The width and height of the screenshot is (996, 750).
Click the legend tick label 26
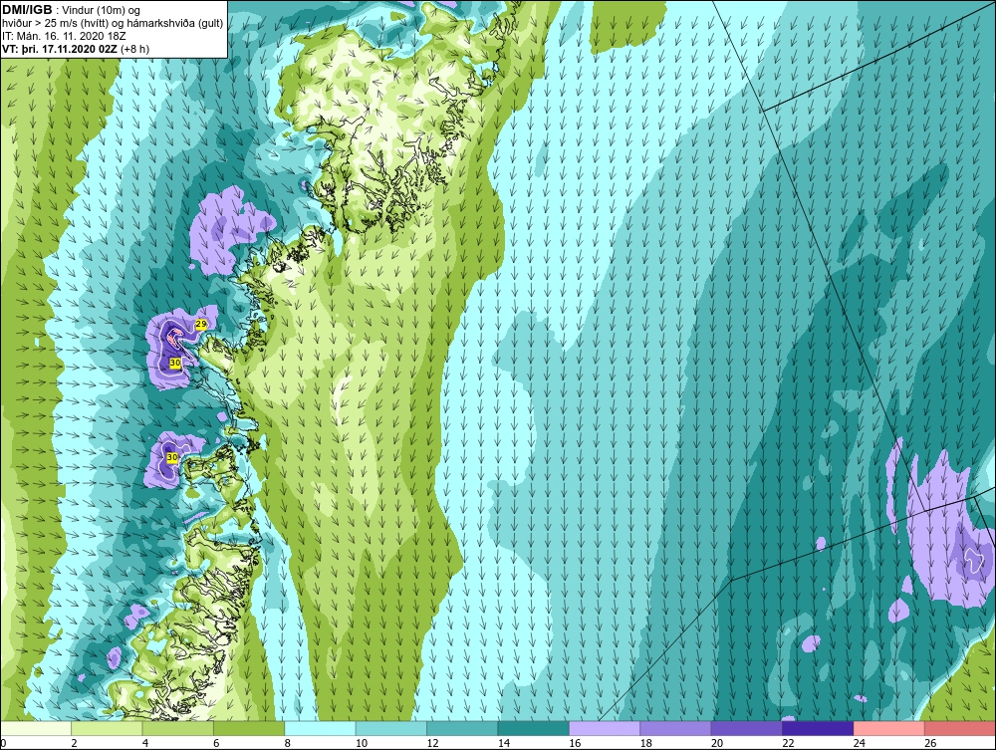[x=930, y=743]
